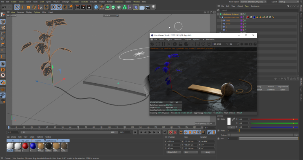This screenshot has height=160, width=303.
Task: Open Edit Render Settings icon
Action: 89,7
